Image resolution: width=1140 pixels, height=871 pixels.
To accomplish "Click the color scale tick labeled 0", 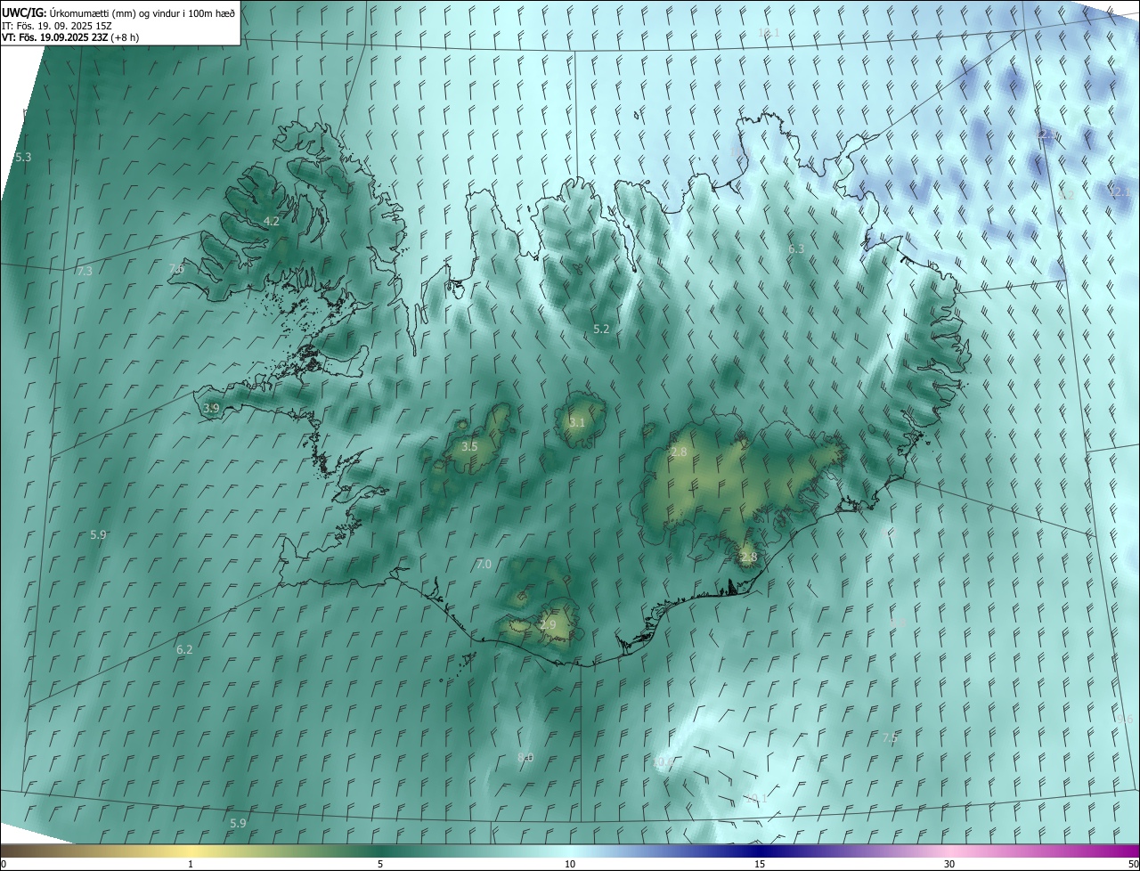I will pyautogui.click(x=4, y=864).
